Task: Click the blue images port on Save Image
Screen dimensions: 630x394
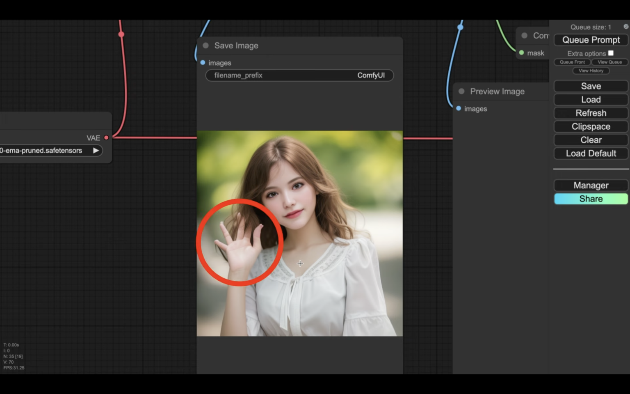Action: 203,63
